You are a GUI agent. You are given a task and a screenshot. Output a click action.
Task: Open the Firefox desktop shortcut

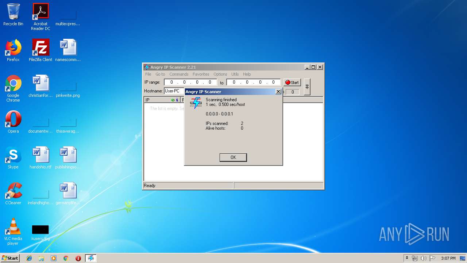click(x=13, y=50)
